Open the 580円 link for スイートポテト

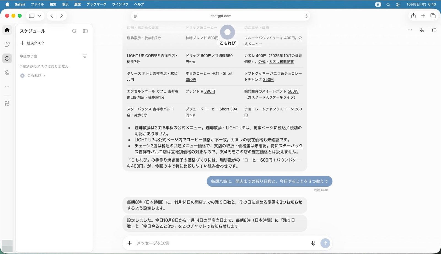click(293, 91)
